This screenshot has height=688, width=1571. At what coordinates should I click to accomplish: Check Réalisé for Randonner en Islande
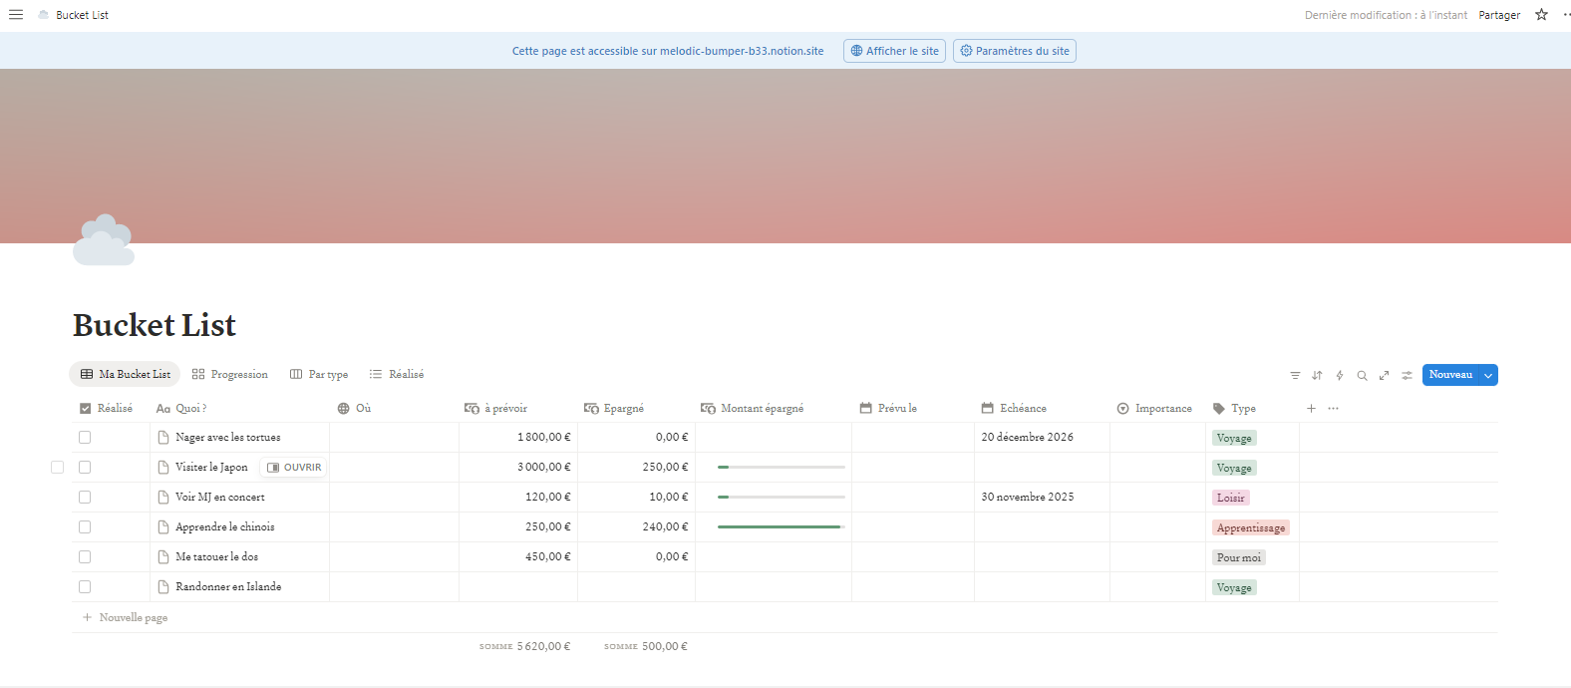click(85, 587)
